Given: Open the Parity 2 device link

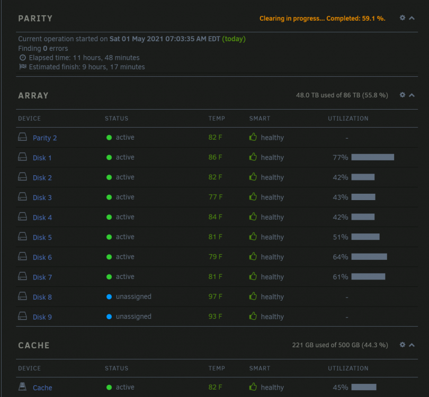Looking at the screenshot, I should pos(45,138).
